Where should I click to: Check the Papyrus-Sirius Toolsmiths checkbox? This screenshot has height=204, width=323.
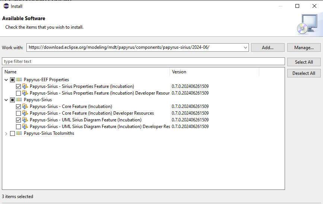[x=12, y=133]
